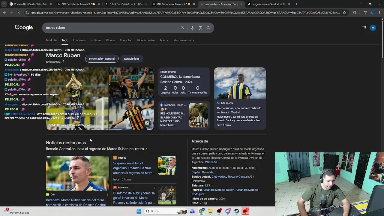Open Rosario3 article El retorno del Rey

pos(134,198)
